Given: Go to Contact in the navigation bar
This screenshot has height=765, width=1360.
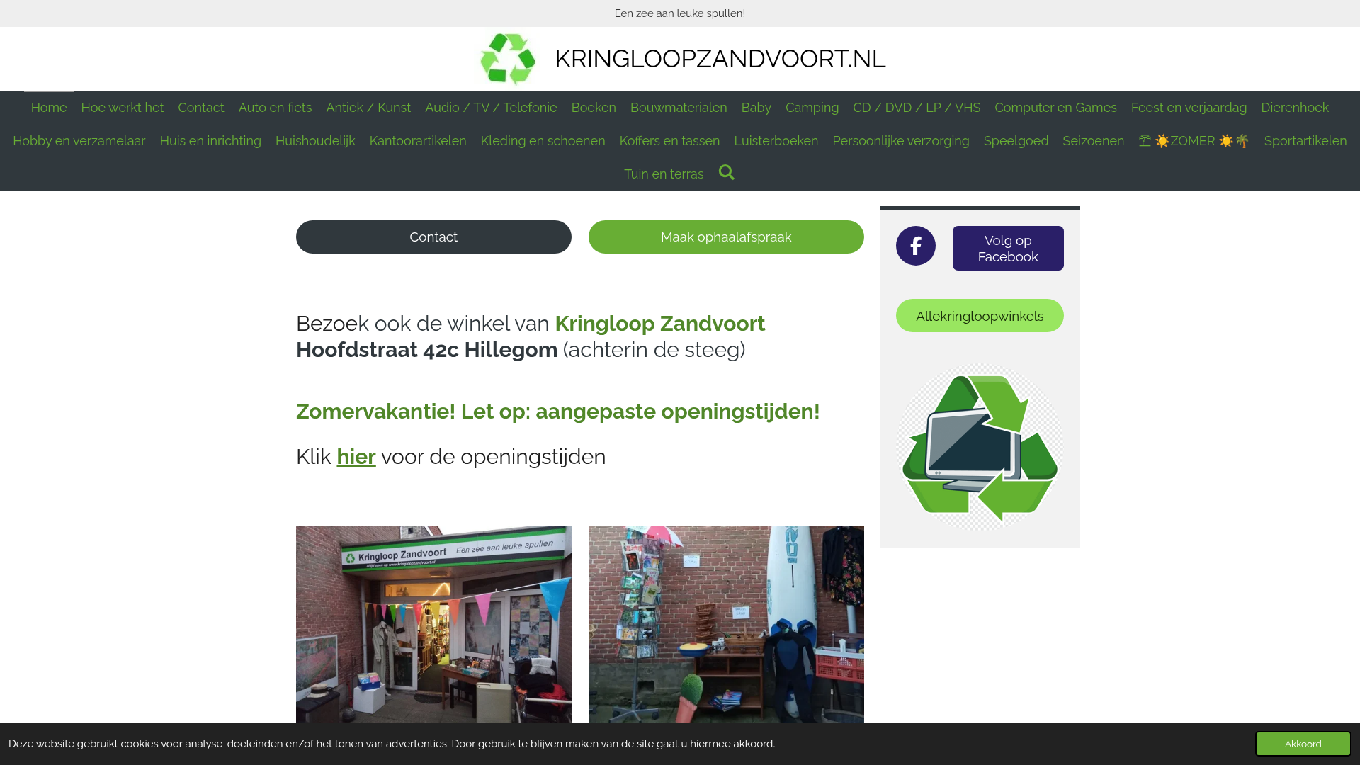Looking at the screenshot, I should point(201,108).
